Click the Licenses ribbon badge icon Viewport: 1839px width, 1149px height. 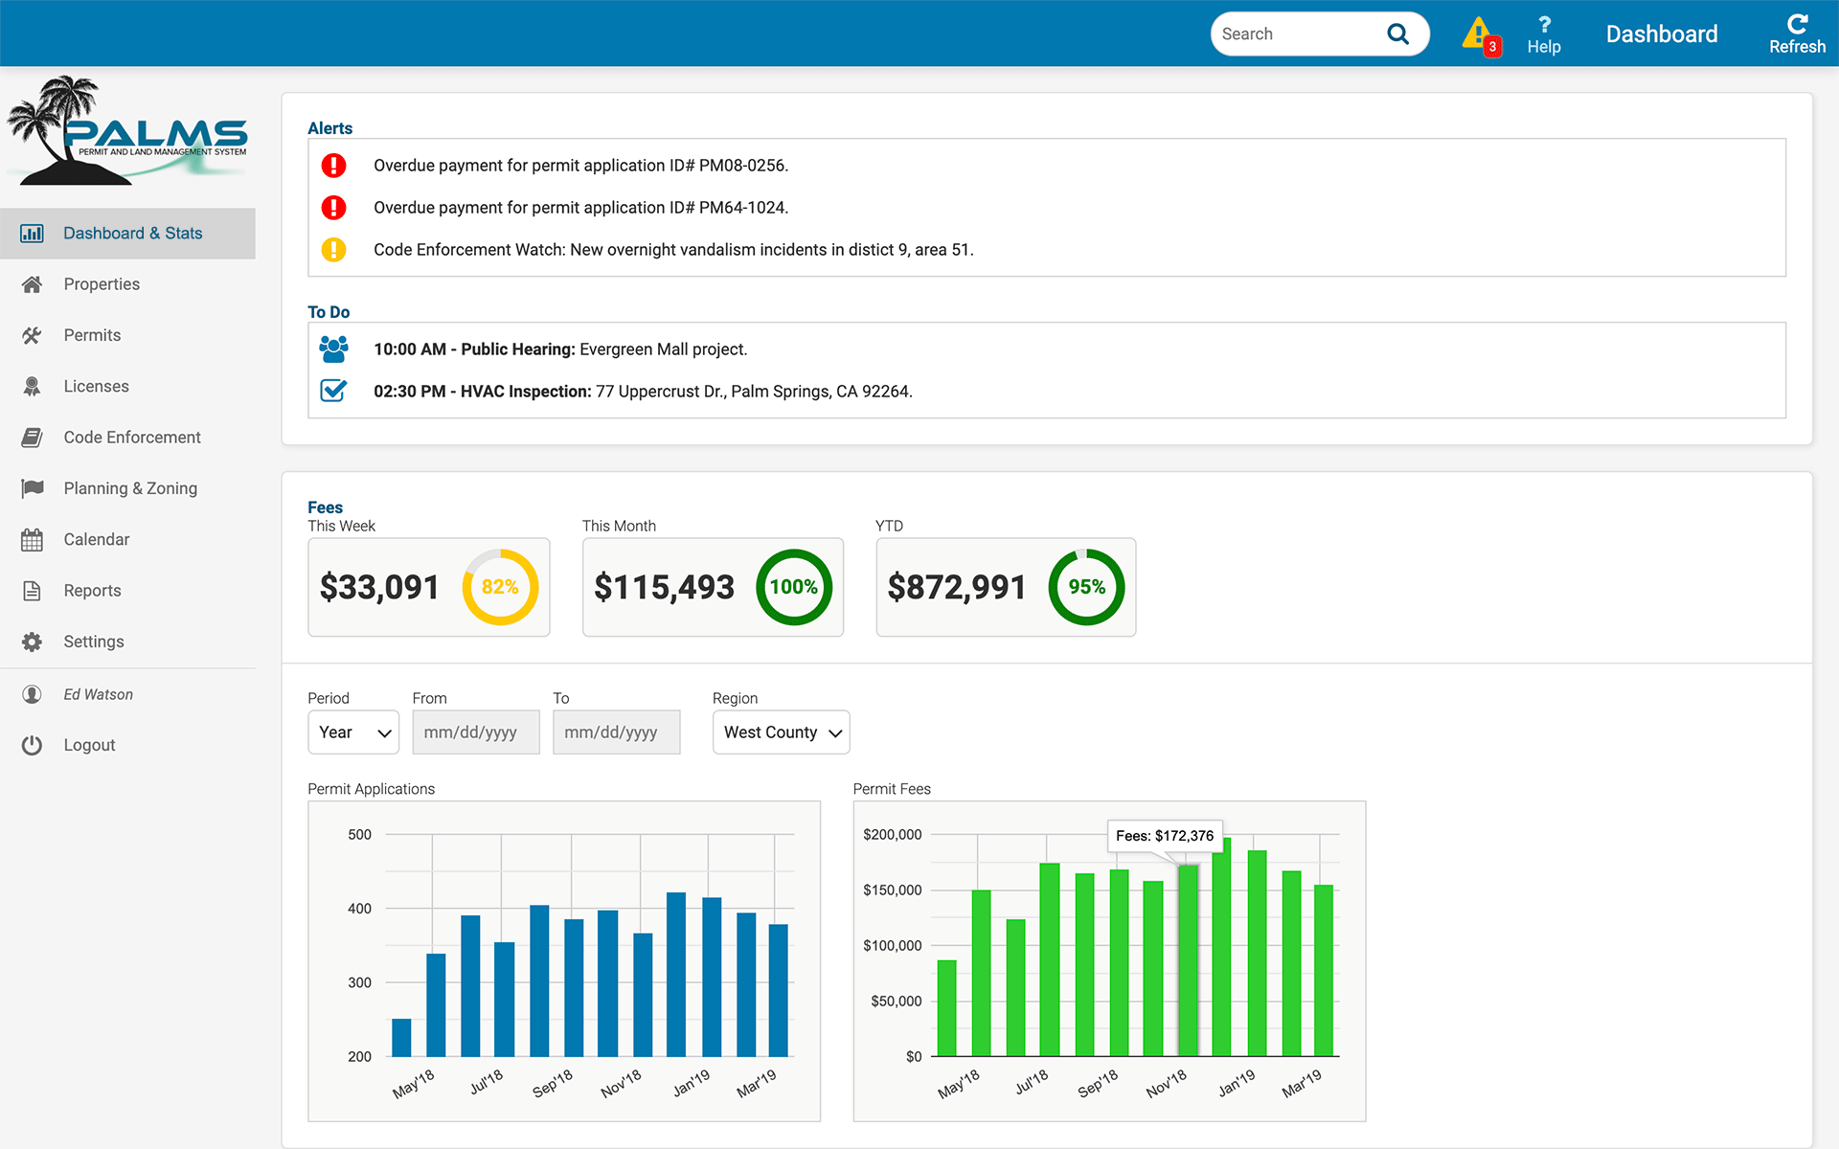[x=32, y=386]
